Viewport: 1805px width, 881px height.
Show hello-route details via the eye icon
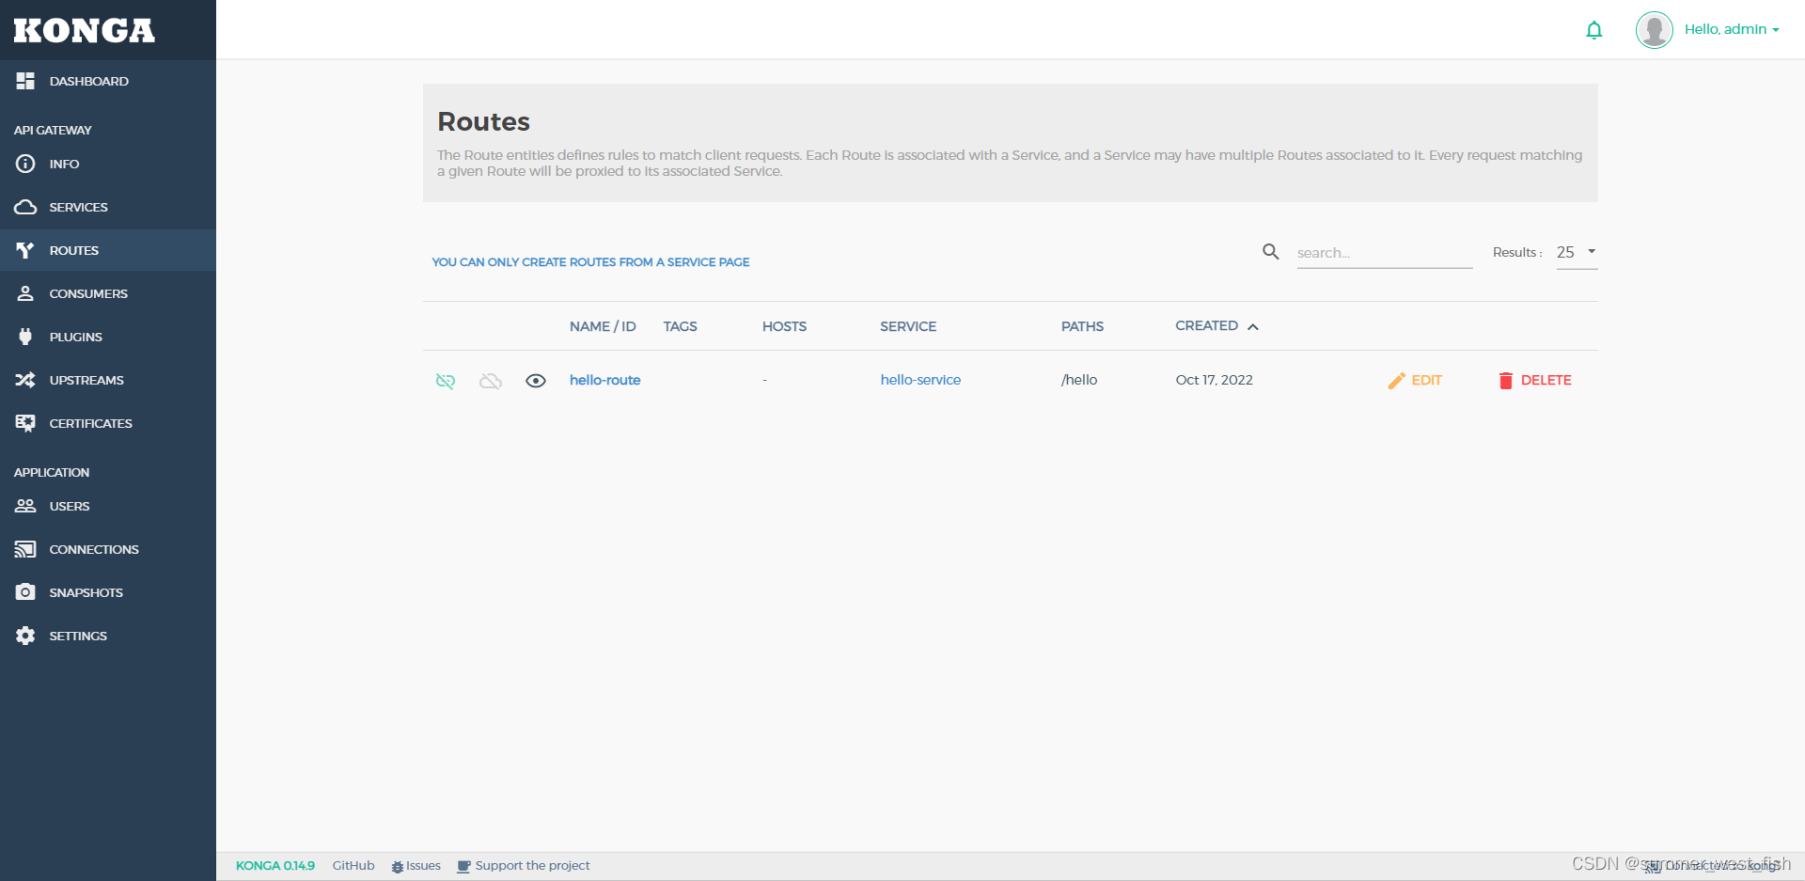(x=536, y=381)
